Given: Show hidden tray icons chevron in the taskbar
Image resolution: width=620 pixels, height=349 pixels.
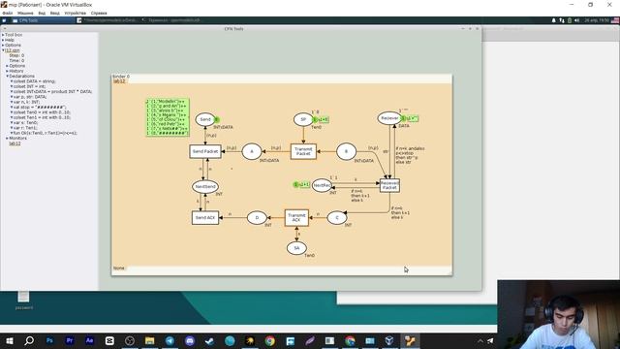Looking at the screenshot, I should tap(480, 340).
